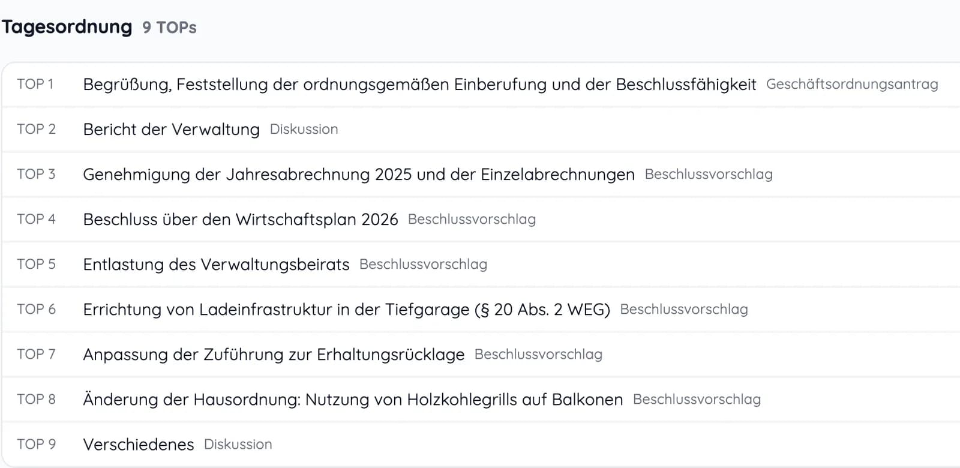Open 'Anpassung der Zuführung zur Erhaltungsrücklage'
The image size is (960, 468).
(x=274, y=355)
